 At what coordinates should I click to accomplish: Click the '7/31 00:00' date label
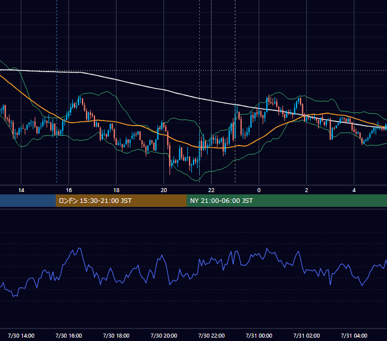point(259,335)
